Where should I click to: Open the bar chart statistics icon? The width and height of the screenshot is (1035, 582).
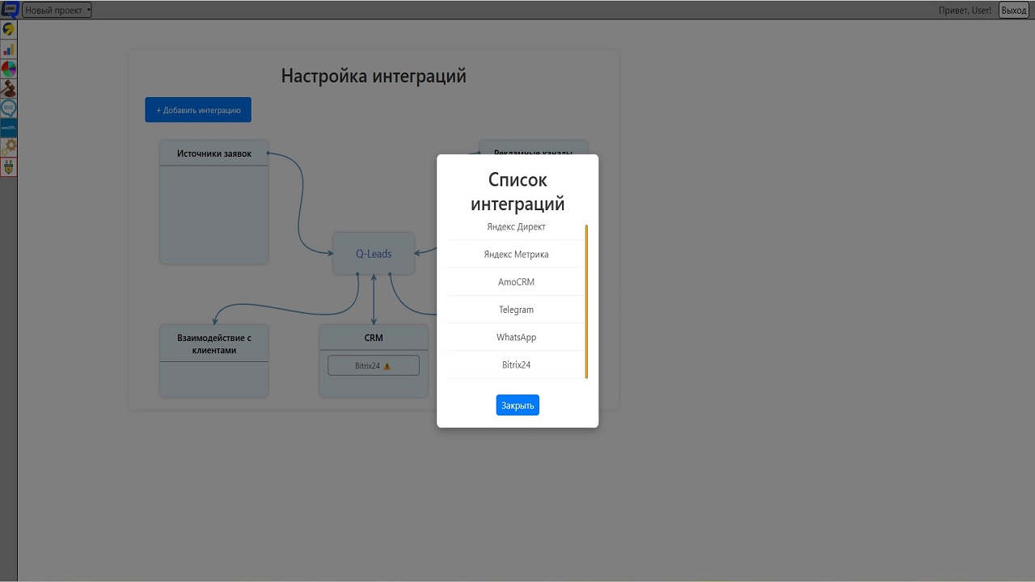pos(9,49)
